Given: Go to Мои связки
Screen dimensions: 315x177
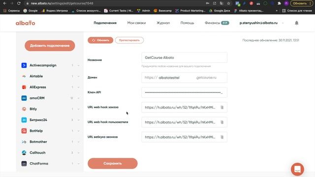Looking at the screenshot, I should 136,23.
